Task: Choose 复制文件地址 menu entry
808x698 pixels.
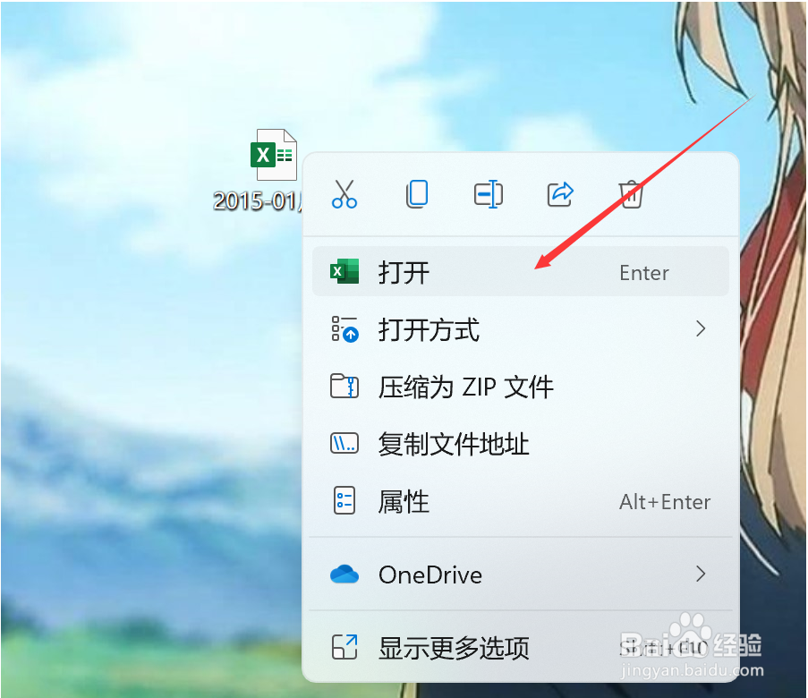Action: 521,444
